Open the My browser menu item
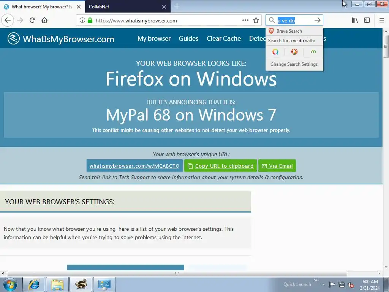The height and width of the screenshot is (292, 389). click(154, 38)
